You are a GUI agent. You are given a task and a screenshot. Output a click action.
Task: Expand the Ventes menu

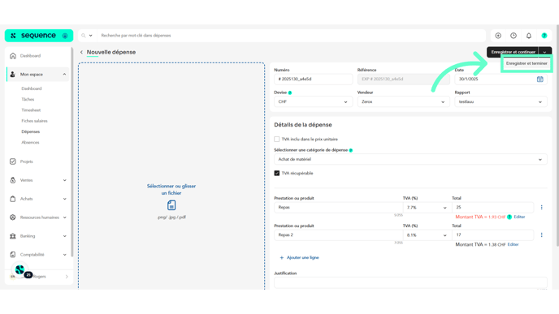(64, 180)
